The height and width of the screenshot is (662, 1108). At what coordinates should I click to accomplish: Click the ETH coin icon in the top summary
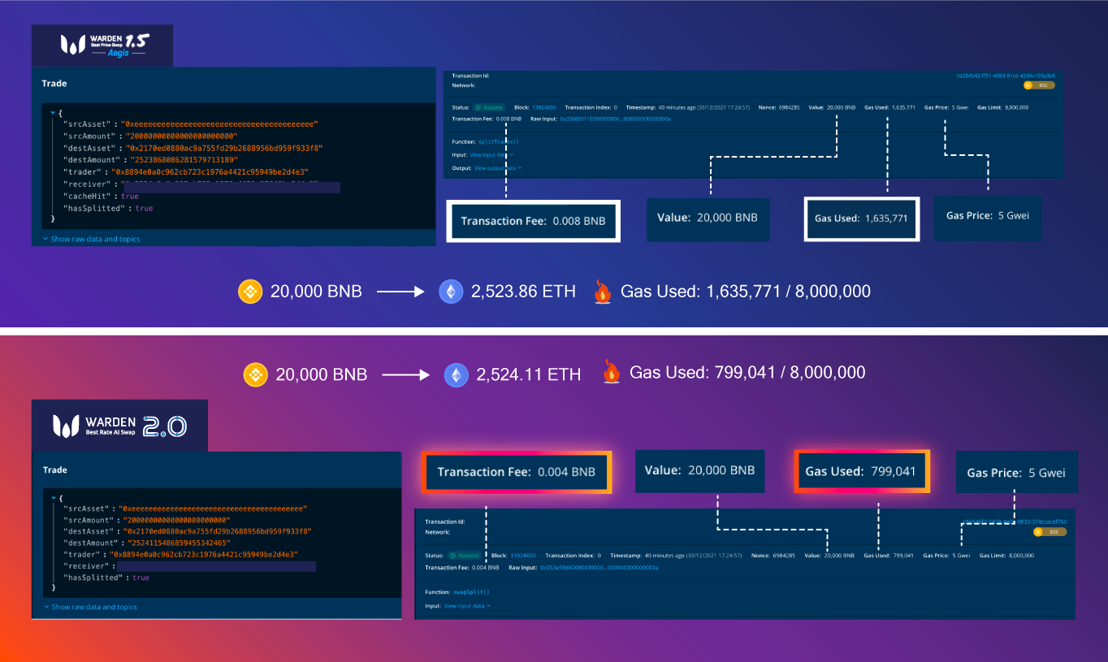tap(451, 292)
